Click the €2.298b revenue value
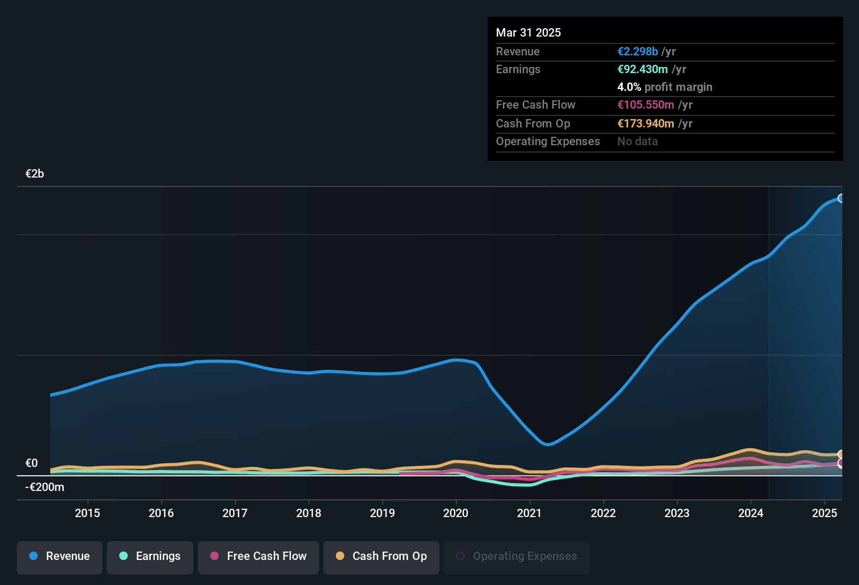This screenshot has width=859, height=585. pyautogui.click(x=638, y=52)
